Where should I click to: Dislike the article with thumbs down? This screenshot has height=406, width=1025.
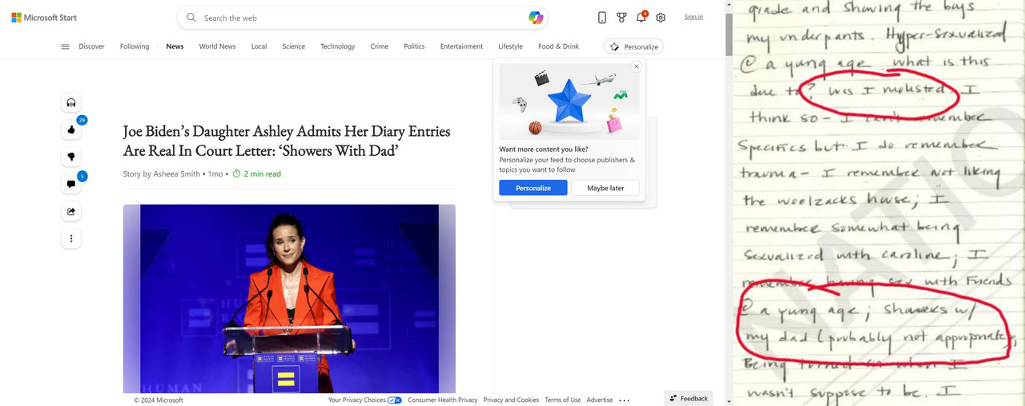tap(71, 157)
